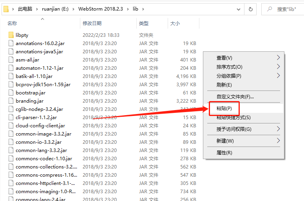Choose 刷新(E) from the context menu
This screenshot has width=304, height=201.
tap(244, 85)
